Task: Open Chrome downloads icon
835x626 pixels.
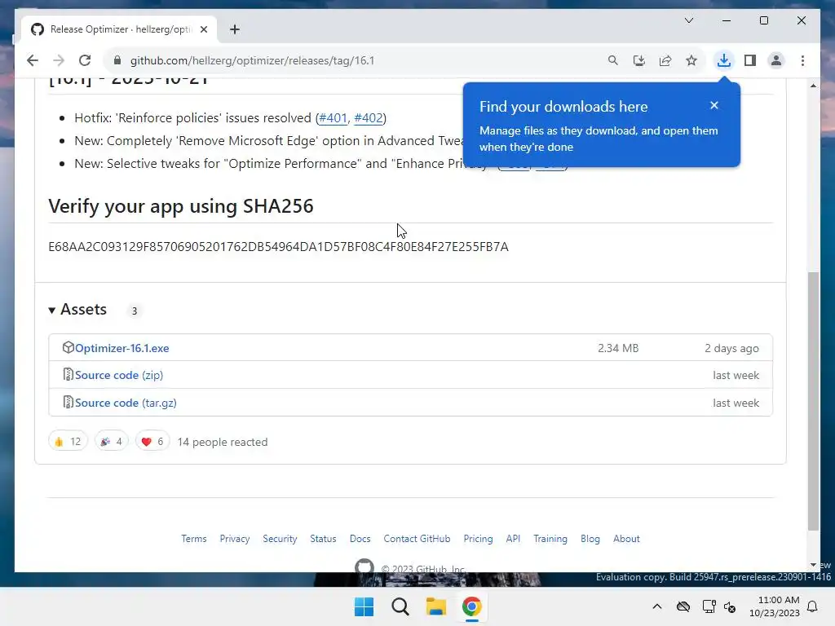Action: click(724, 60)
